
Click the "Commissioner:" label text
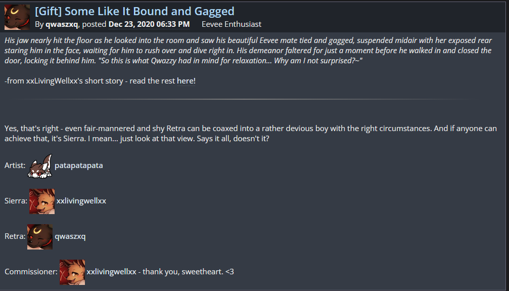click(30, 272)
